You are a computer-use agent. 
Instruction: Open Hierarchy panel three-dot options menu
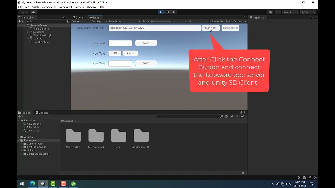[x=68, y=17]
